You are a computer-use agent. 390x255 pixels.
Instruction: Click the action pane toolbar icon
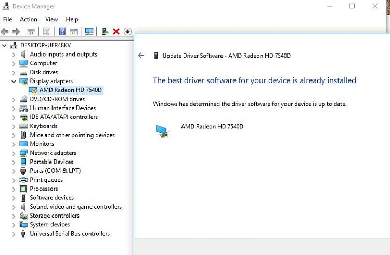(74, 32)
